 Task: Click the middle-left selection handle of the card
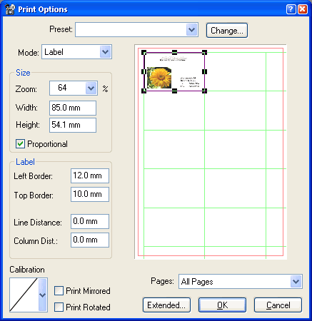[144, 71]
